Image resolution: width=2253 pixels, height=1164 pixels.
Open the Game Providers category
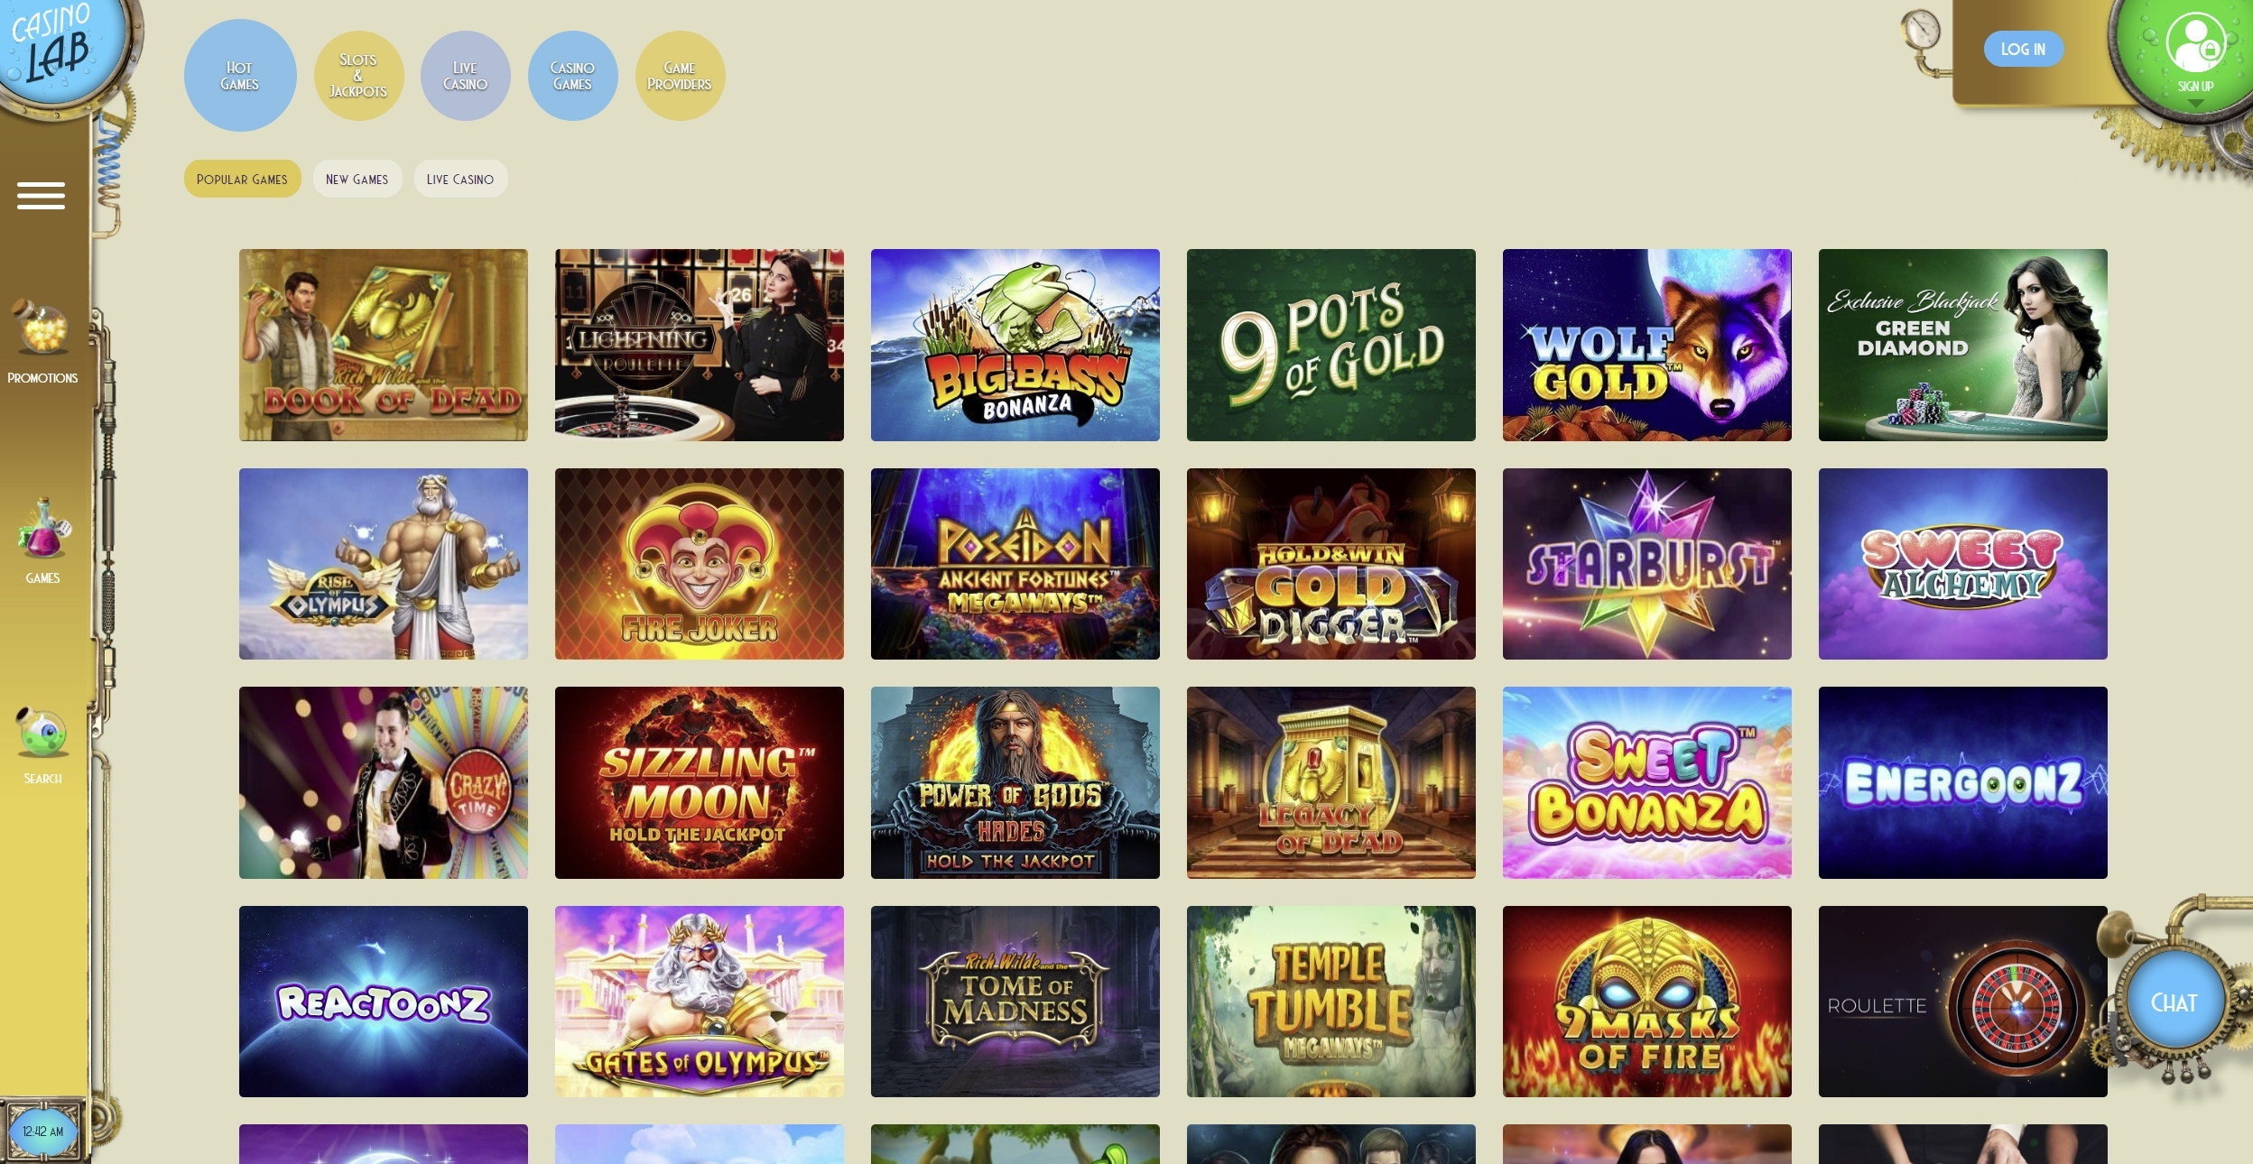(680, 76)
